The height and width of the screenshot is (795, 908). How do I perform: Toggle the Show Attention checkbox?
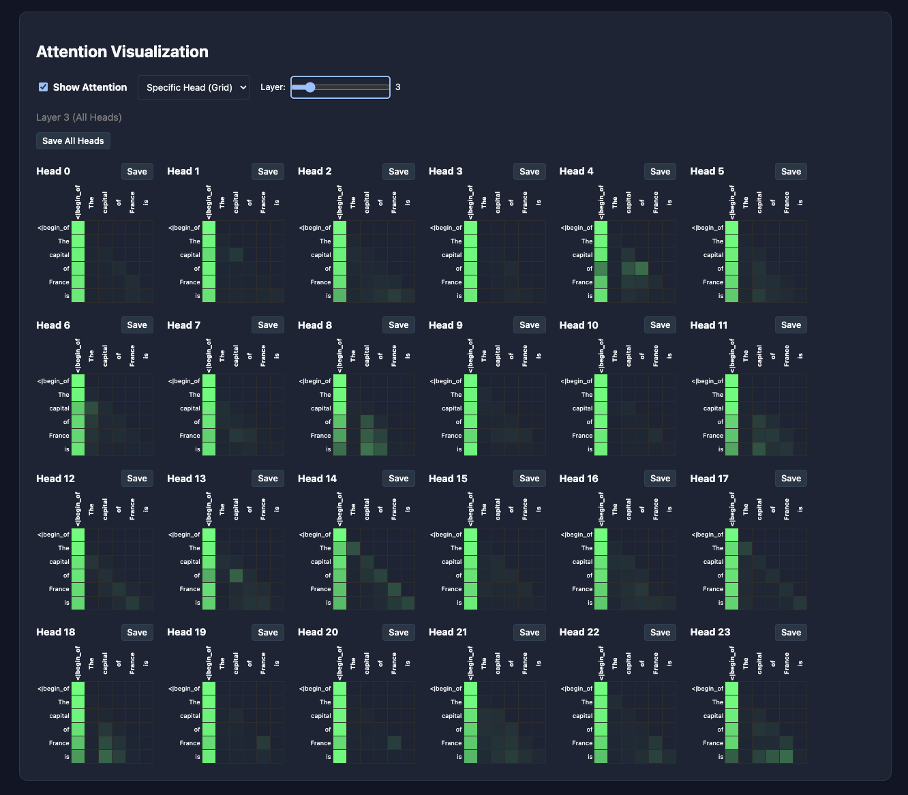[x=44, y=87]
